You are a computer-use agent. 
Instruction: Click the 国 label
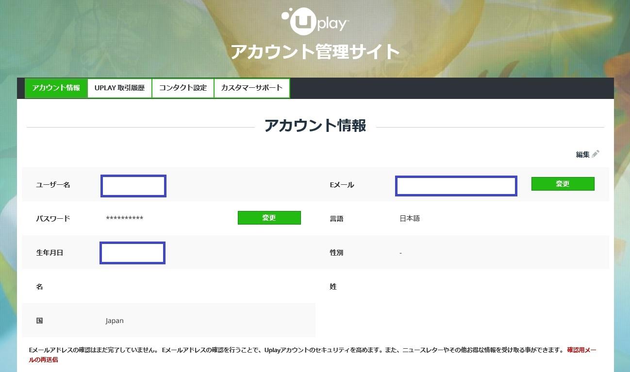coord(39,321)
